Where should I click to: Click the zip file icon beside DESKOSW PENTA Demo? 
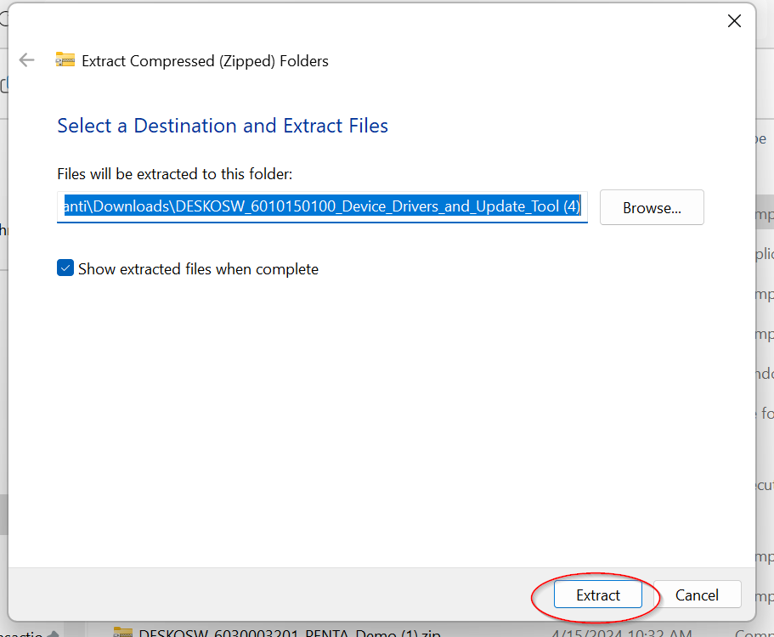pyautogui.click(x=124, y=632)
